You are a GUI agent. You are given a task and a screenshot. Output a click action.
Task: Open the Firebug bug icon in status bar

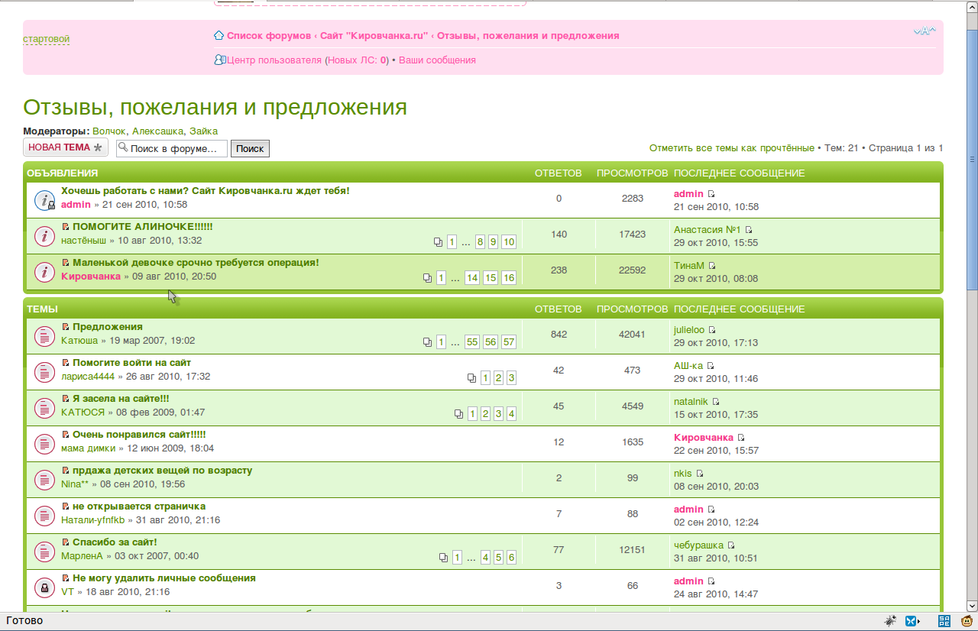pos(890,620)
